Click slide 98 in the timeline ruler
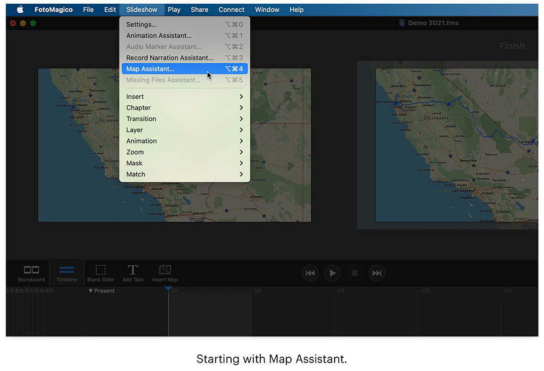 258,291
